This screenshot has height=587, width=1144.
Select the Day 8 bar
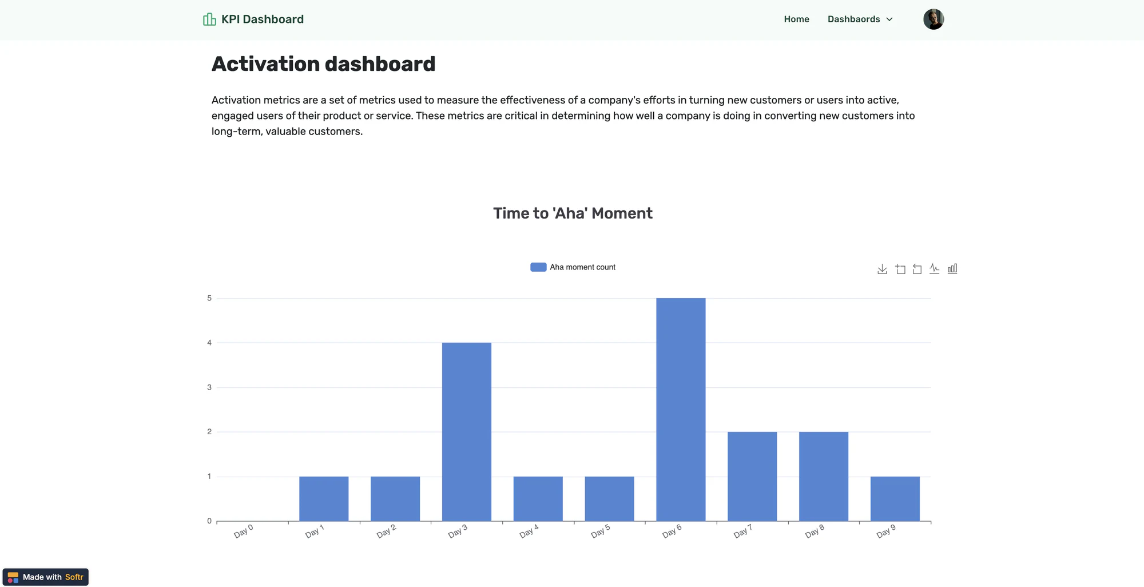(824, 477)
